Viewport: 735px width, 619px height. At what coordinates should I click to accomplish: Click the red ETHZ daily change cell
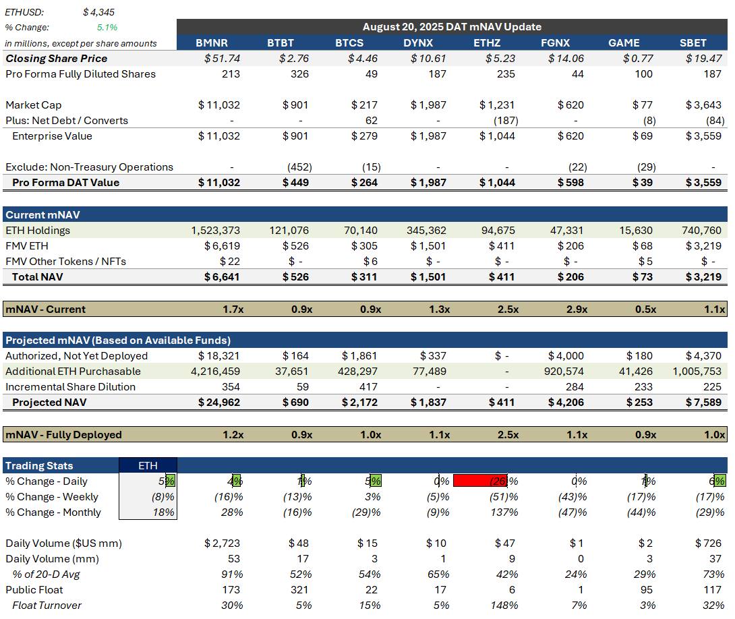click(x=479, y=481)
